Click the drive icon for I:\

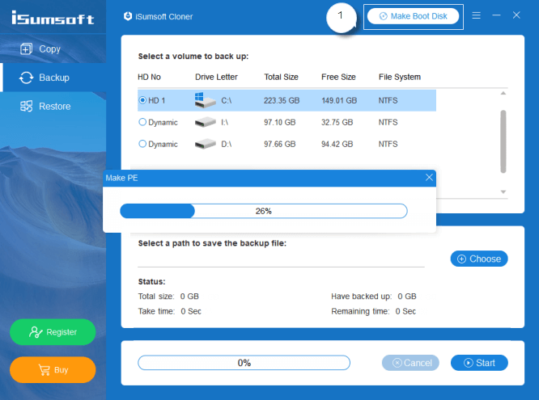(x=206, y=122)
